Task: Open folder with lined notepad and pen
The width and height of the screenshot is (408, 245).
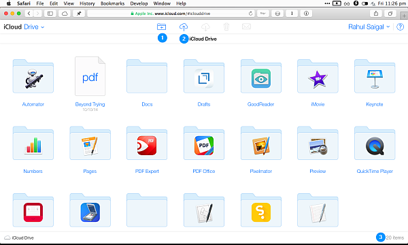Action: 318,210
